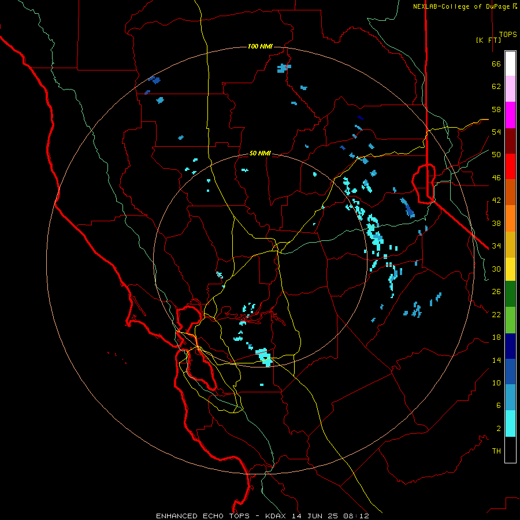Click the white 66 kft legend color
The height and width of the screenshot is (520, 520).
point(510,64)
